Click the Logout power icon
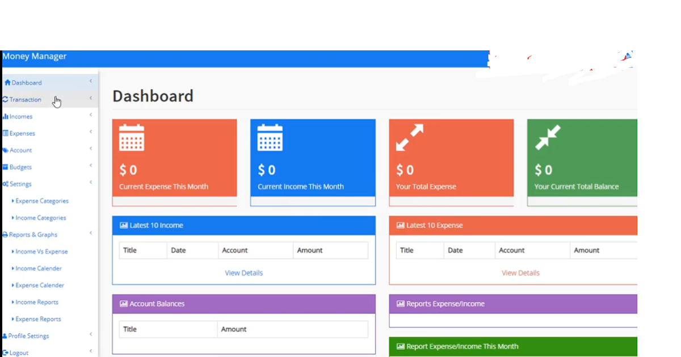 [5, 352]
